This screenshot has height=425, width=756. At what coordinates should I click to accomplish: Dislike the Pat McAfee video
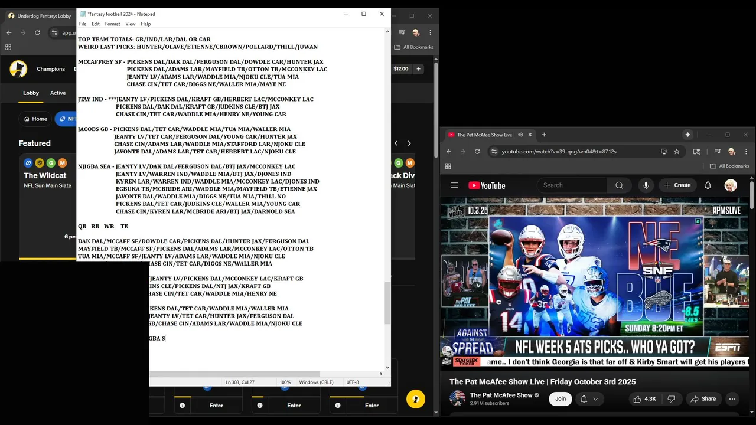point(672,399)
